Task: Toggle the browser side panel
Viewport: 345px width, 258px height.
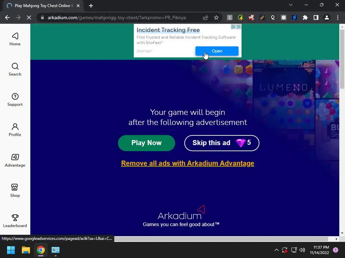Action: coord(316,17)
